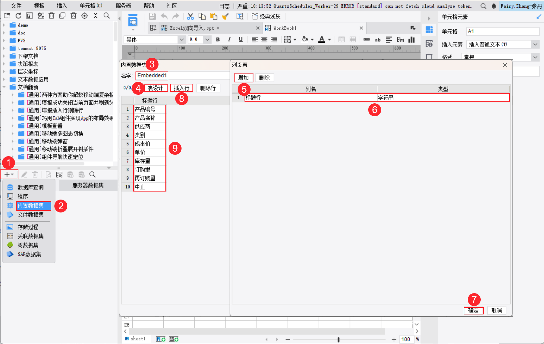
Task: Open the 9.0 font size dropdown
Action: tap(207, 40)
